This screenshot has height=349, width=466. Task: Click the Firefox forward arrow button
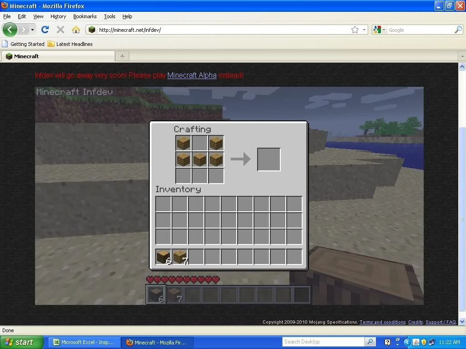pyautogui.click(x=23, y=30)
